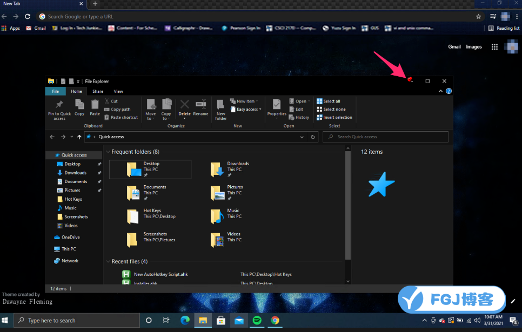Open Spotify from the taskbar

coord(257,320)
